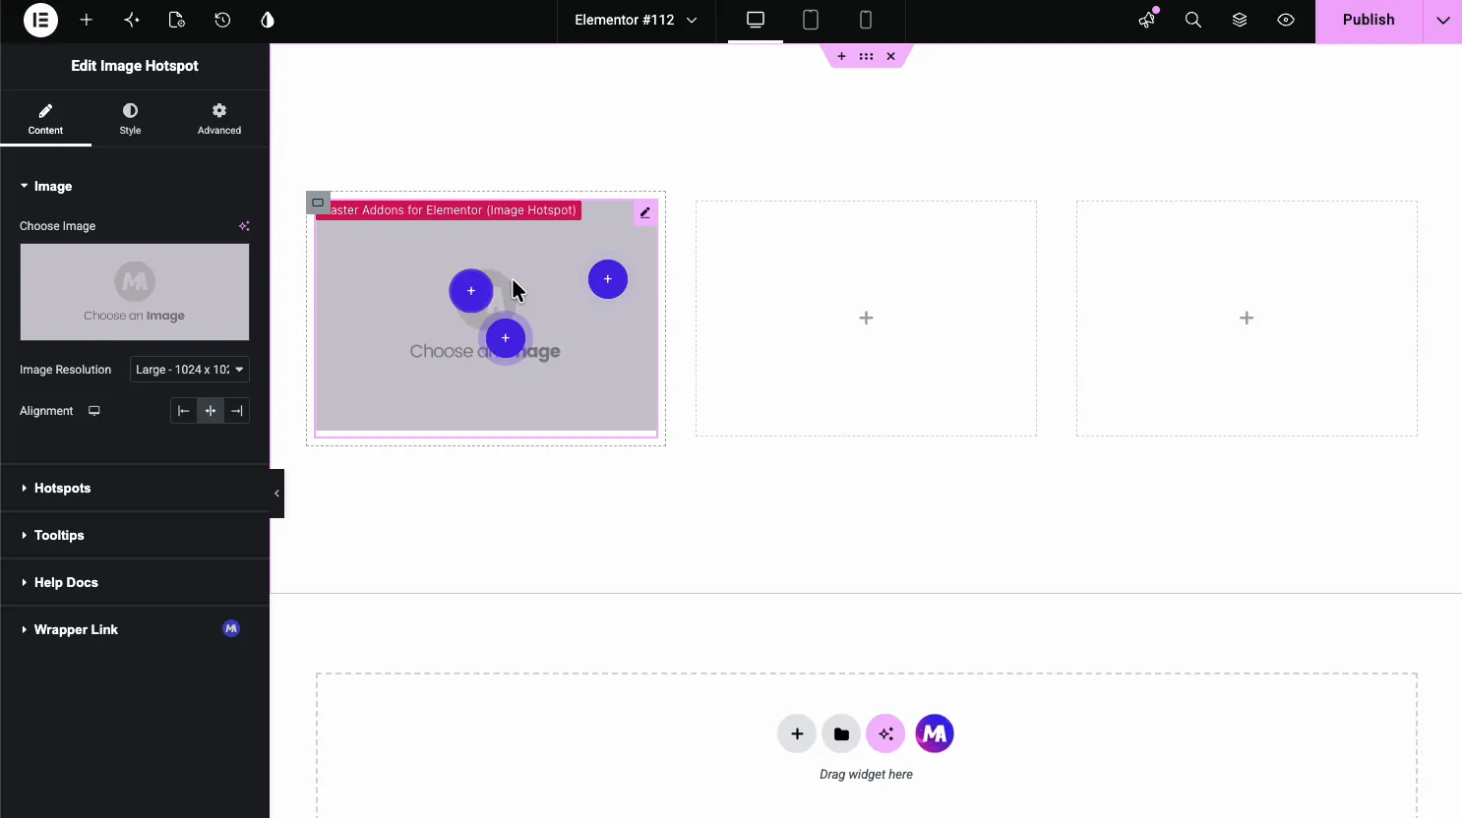
Task: Switch to the Advanced tab
Action: click(x=219, y=119)
